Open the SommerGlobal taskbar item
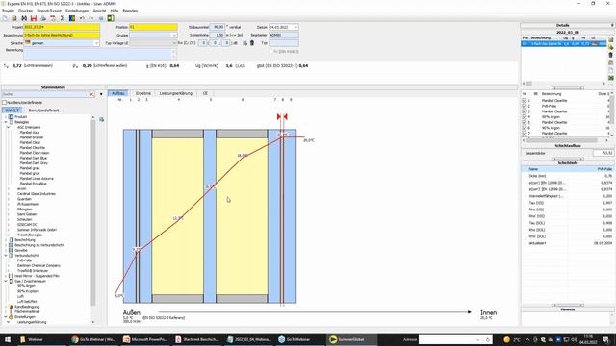Image resolution: width=616 pixels, height=346 pixels. click(352, 339)
